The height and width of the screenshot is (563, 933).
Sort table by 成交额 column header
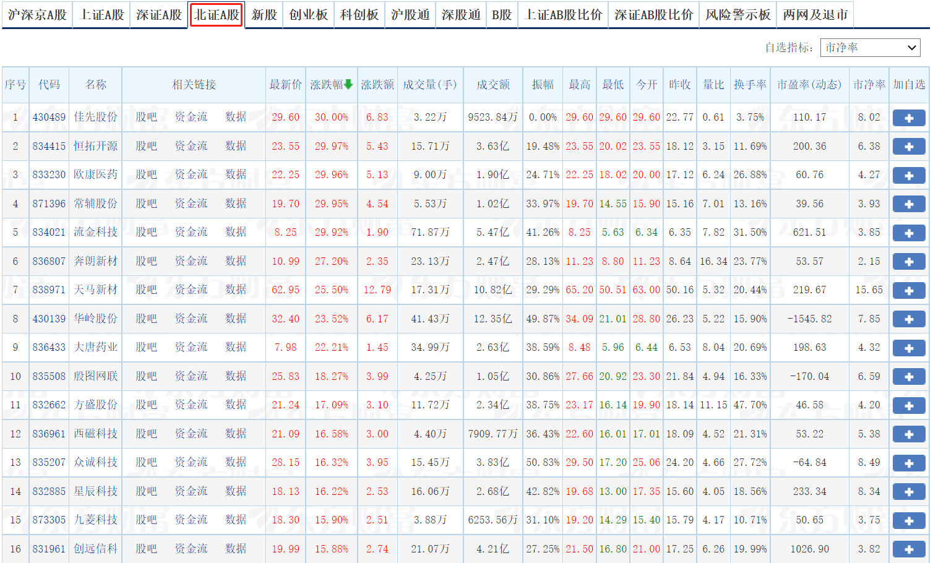tap(492, 86)
